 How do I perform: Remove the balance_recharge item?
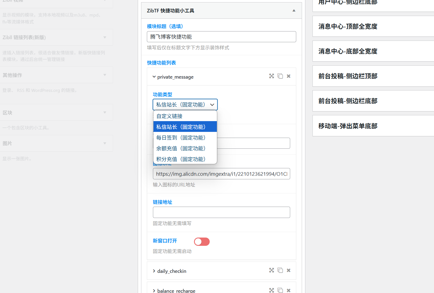[289, 290]
